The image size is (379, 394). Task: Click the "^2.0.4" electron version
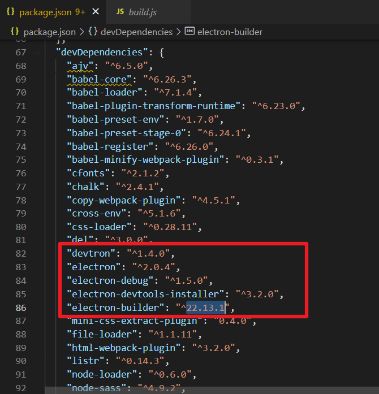[154, 267]
